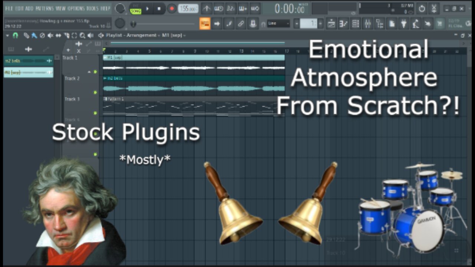475x267 pixels.
Task: Select the playlist Zoom tool
Action: tap(82, 36)
